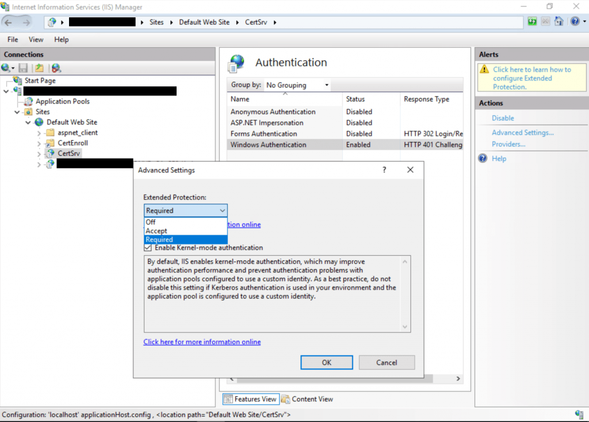Sort by Response Type column header
The image size is (589, 422).
431,99
